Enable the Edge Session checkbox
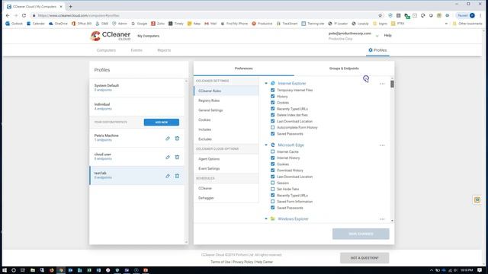 [x=273, y=183]
